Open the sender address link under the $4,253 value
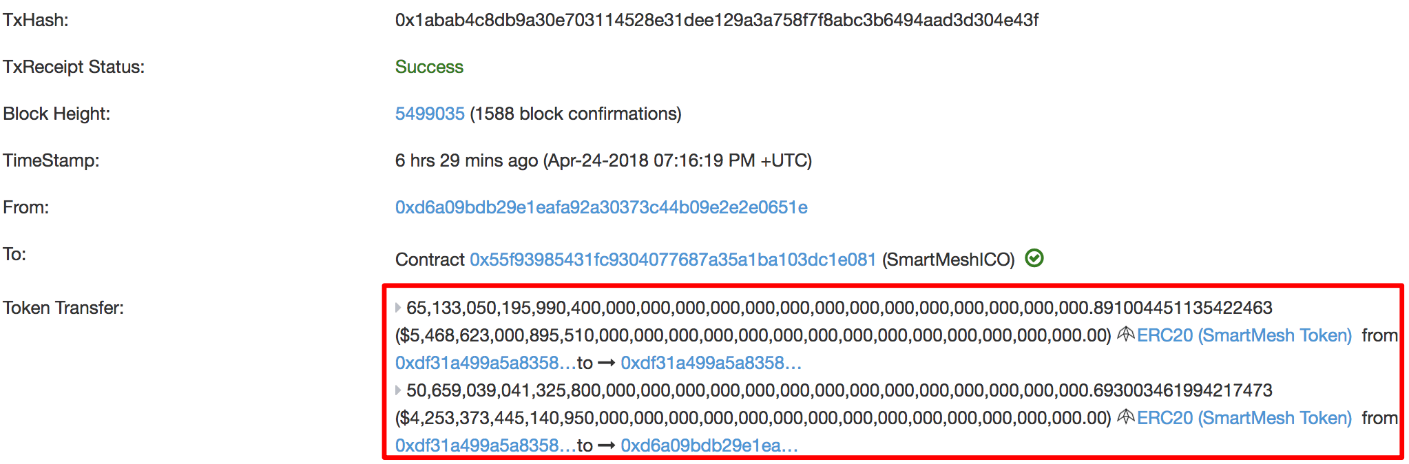The image size is (1409, 464). click(x=486, y=445)
